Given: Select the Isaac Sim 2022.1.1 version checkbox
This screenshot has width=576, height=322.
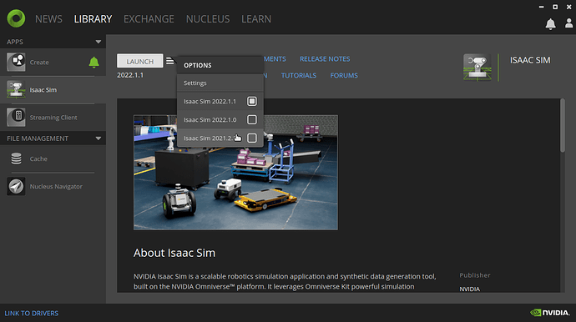Looking at the screenshot, I should click(251, 101).
